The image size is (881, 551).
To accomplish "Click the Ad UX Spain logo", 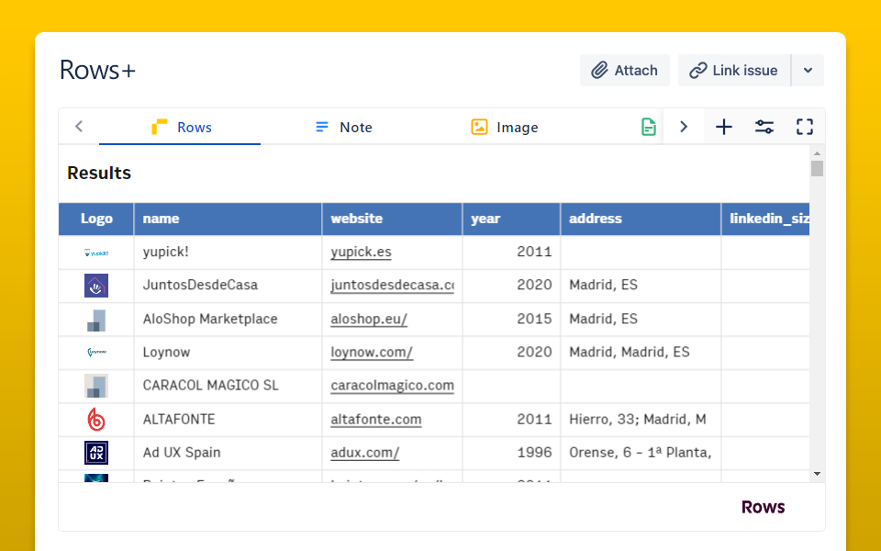I will coord(96,453).
